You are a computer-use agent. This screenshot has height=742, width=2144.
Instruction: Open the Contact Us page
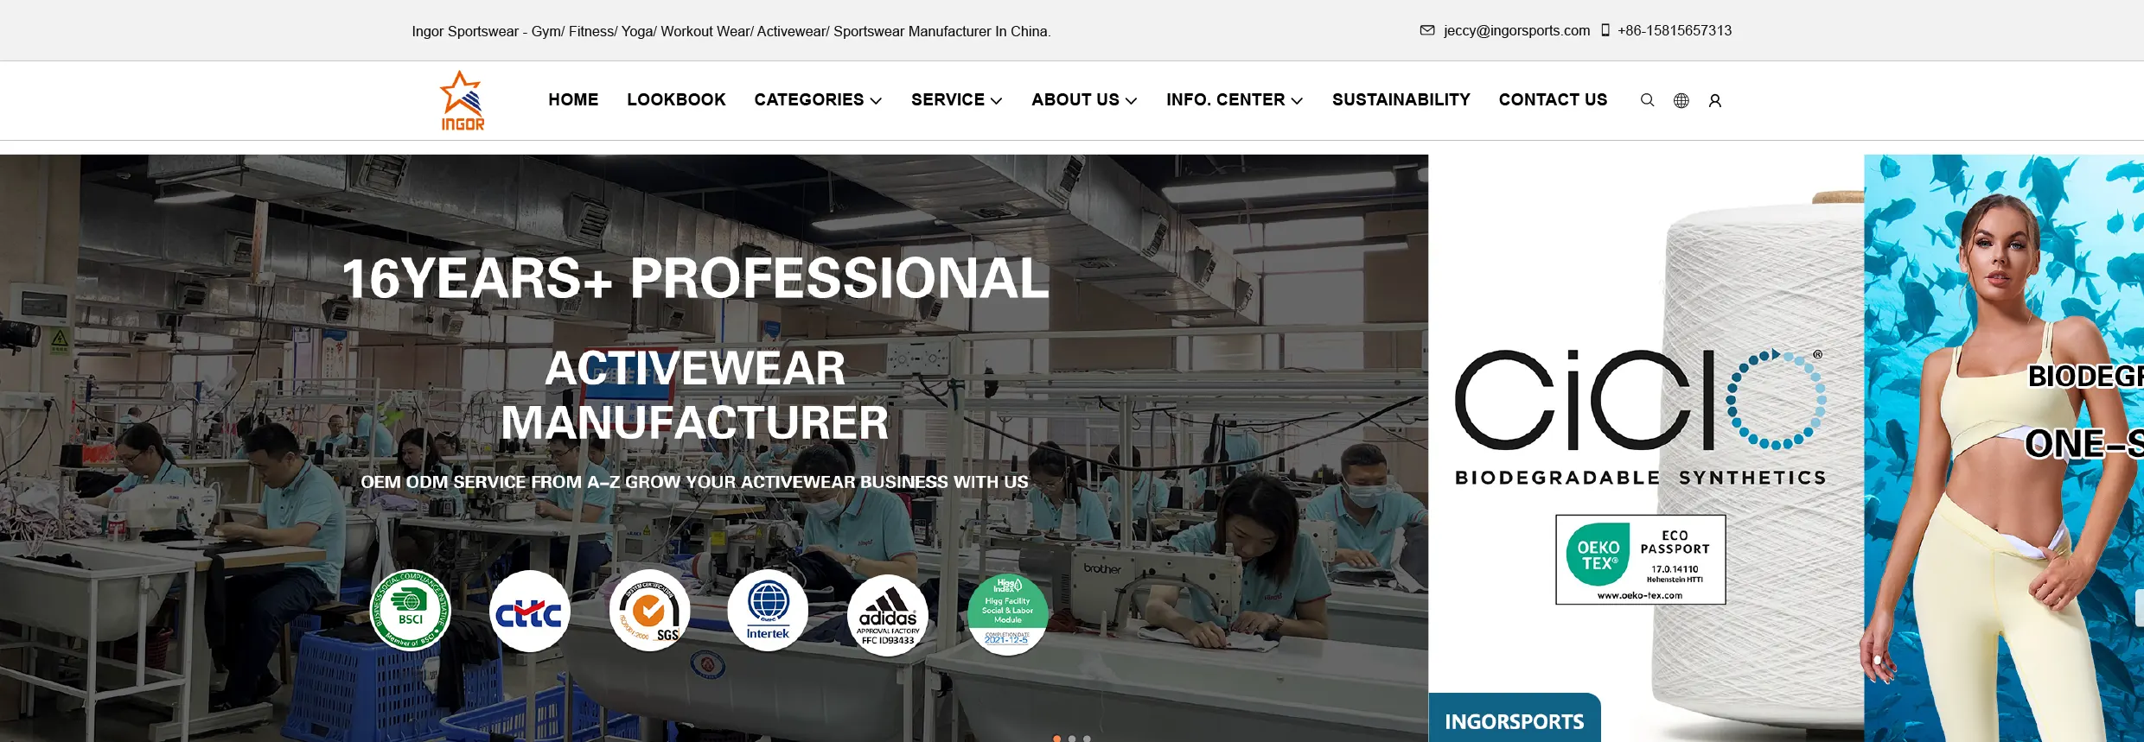[x=1554, y=100]
